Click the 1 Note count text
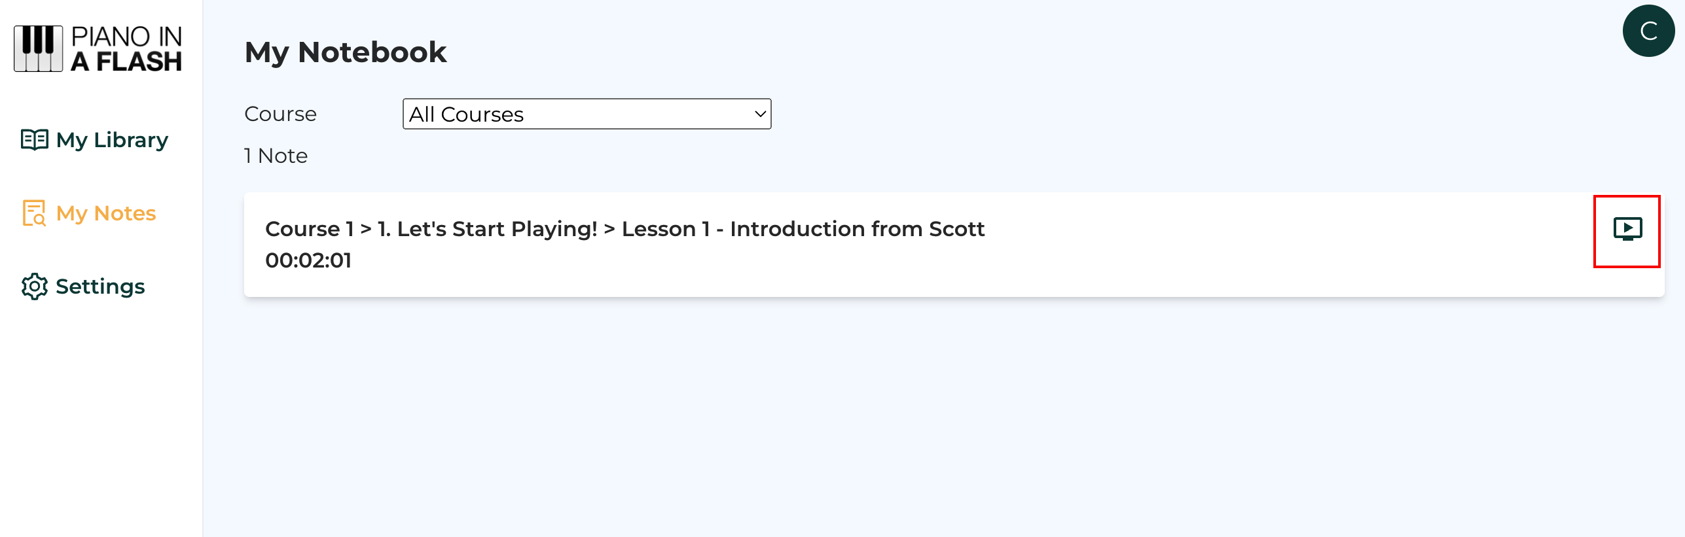Viewport: 1685px width, 537px height. [x=276, y=156]
